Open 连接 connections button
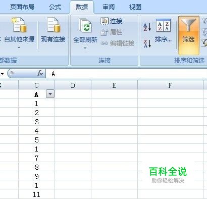The width and height of the screenshot is (207, 199). tap(112, 21)
